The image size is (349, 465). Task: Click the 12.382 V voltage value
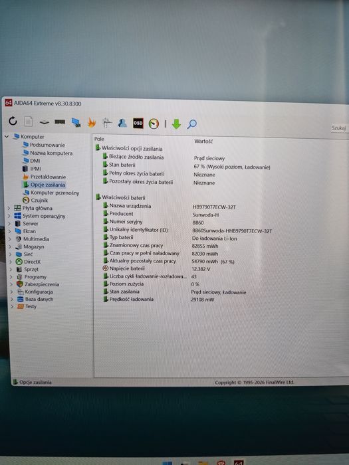(x=201, y=269)
